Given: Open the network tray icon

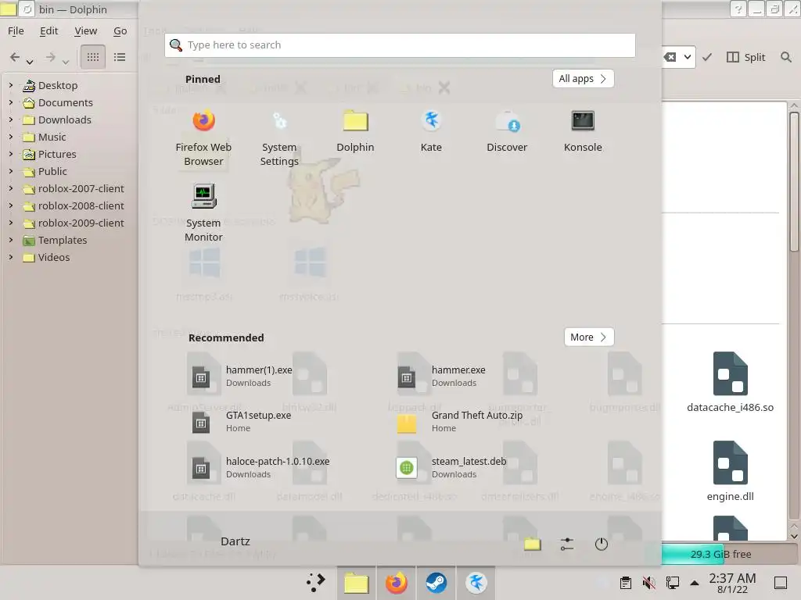Looking at the screenshot, I should click(672, 583).
